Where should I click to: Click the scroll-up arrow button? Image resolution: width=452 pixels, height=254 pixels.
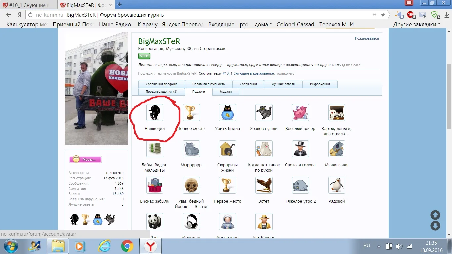[x=435, y=215]
